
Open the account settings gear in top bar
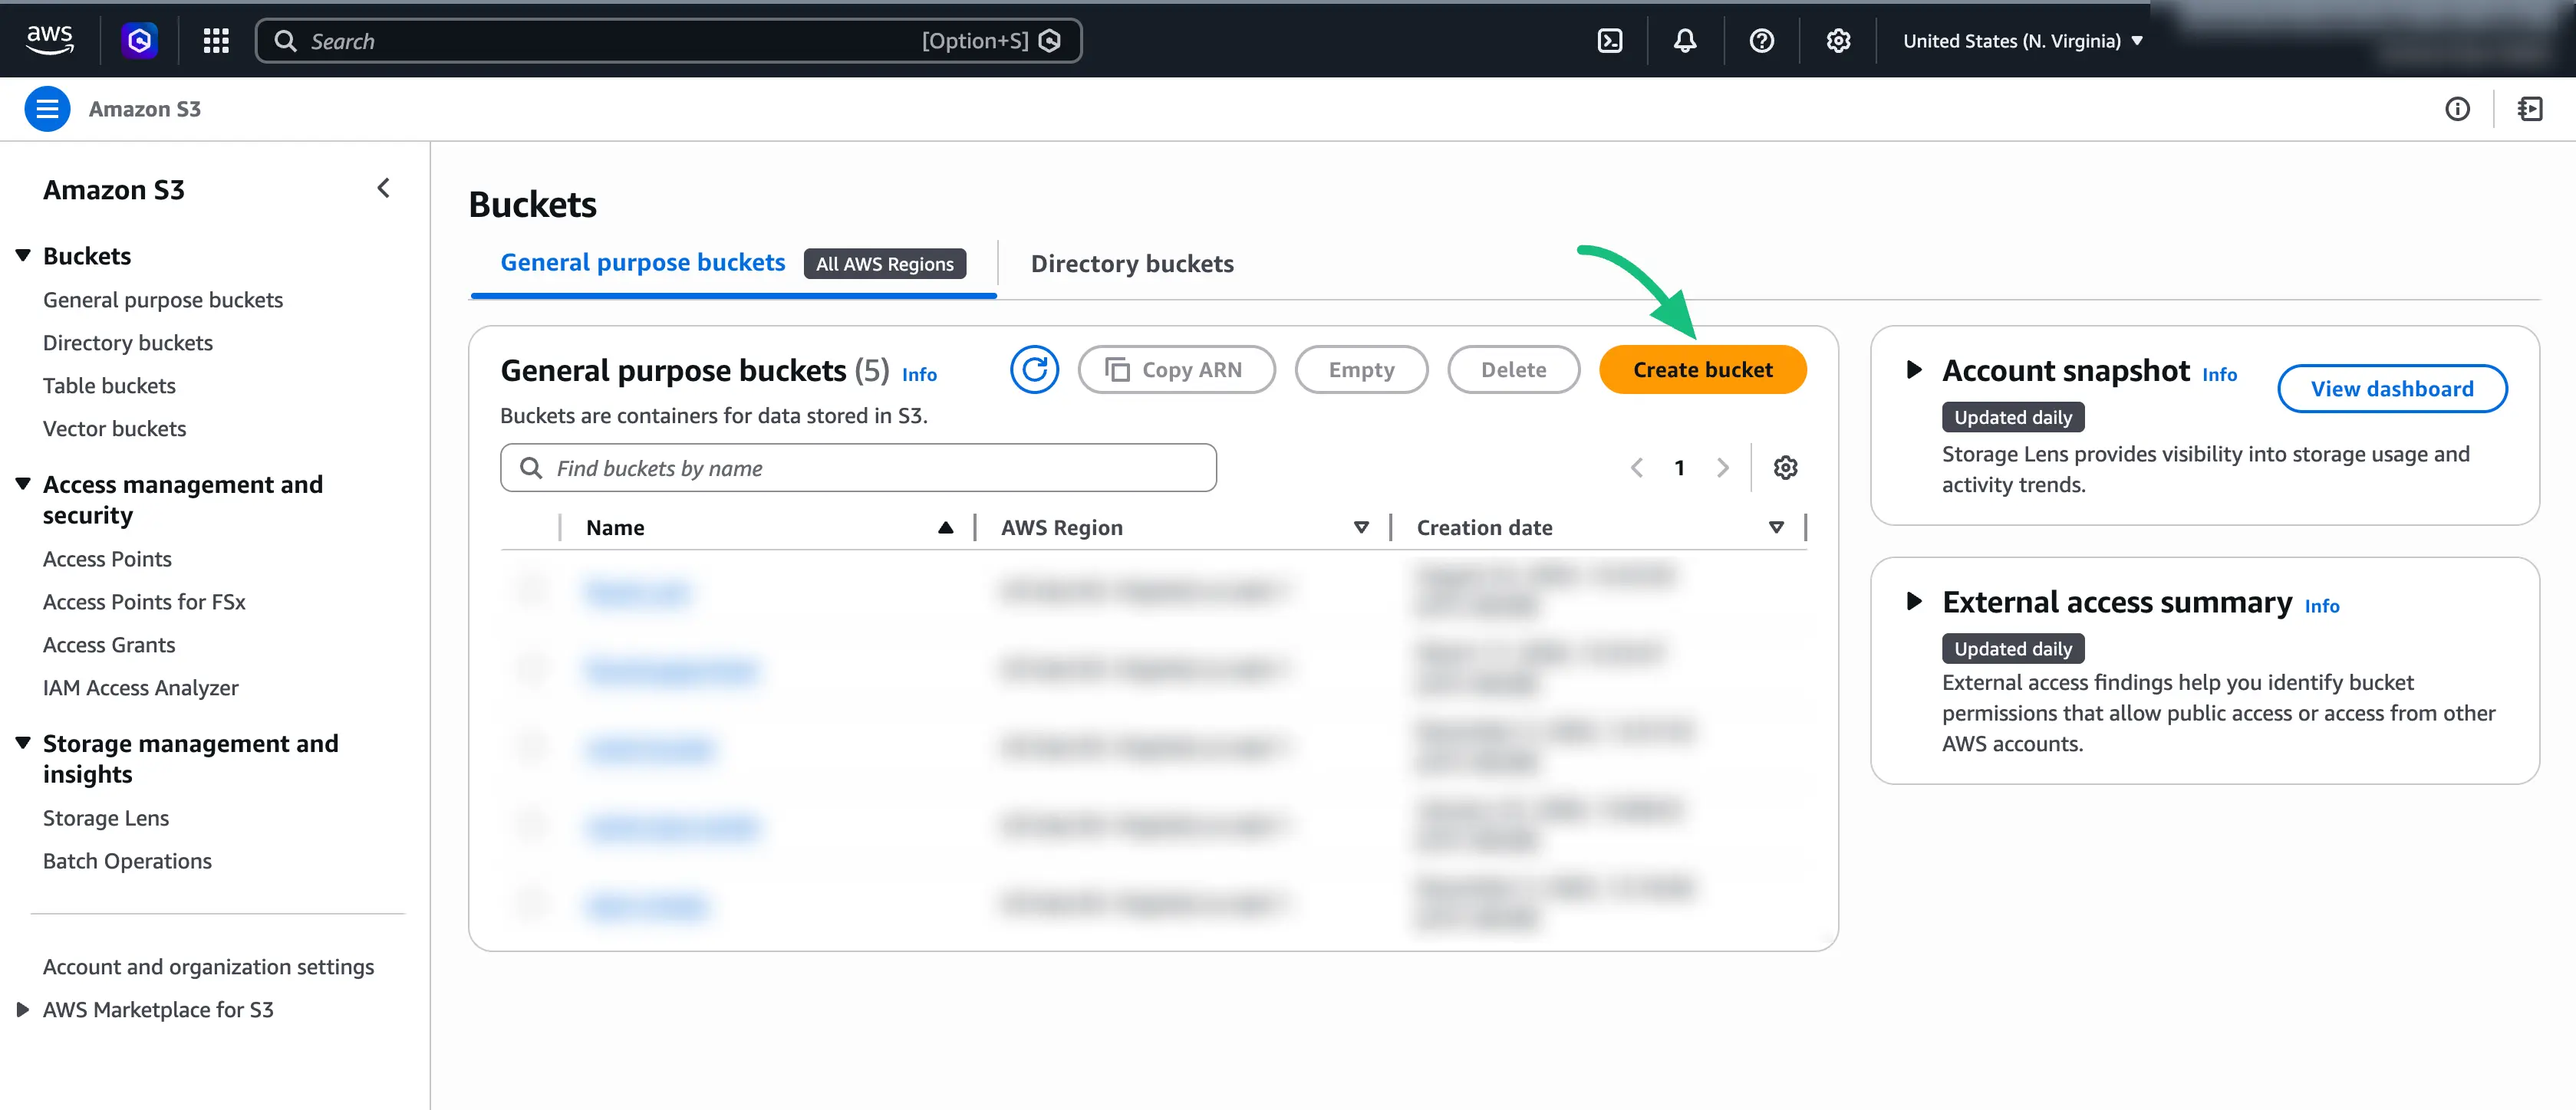[x=1837, y=40]
